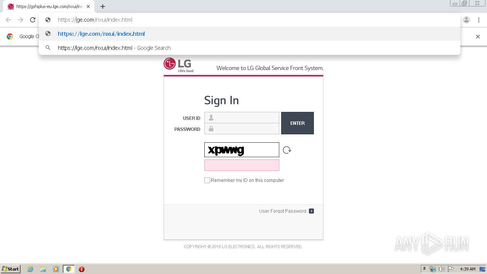Reload the page in Chrome
The width and height of the screenshot is (487, 274).
tap(33, 20)
